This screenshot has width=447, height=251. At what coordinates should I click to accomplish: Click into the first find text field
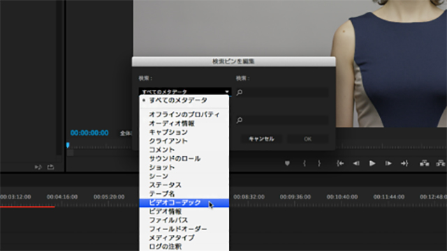click(282, 92)
